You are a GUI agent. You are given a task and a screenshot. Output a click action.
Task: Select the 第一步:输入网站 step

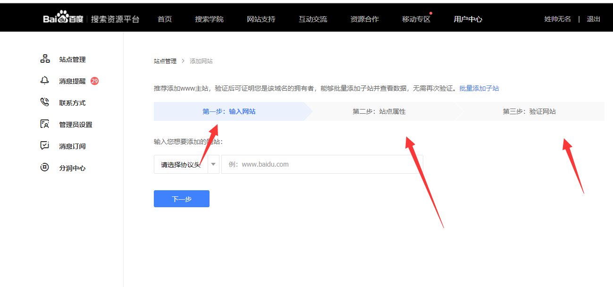click(x=229, y=111)
